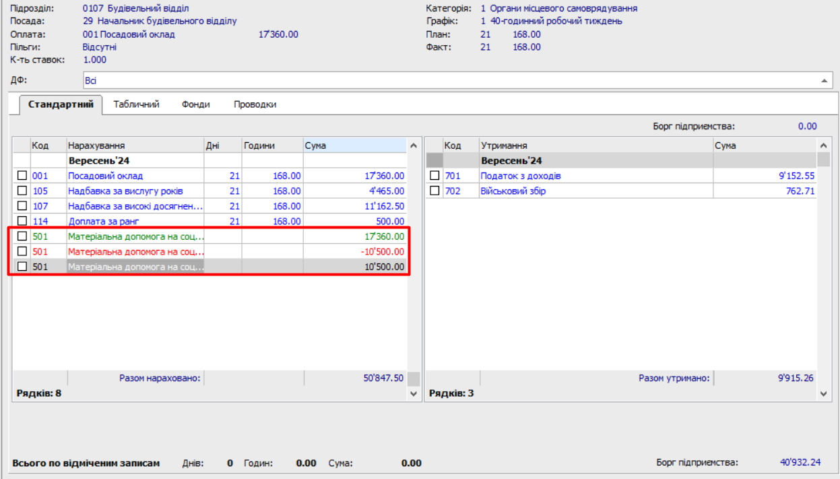
Task: Expand the ДФ combo box arrow
Action: point(825,81)
